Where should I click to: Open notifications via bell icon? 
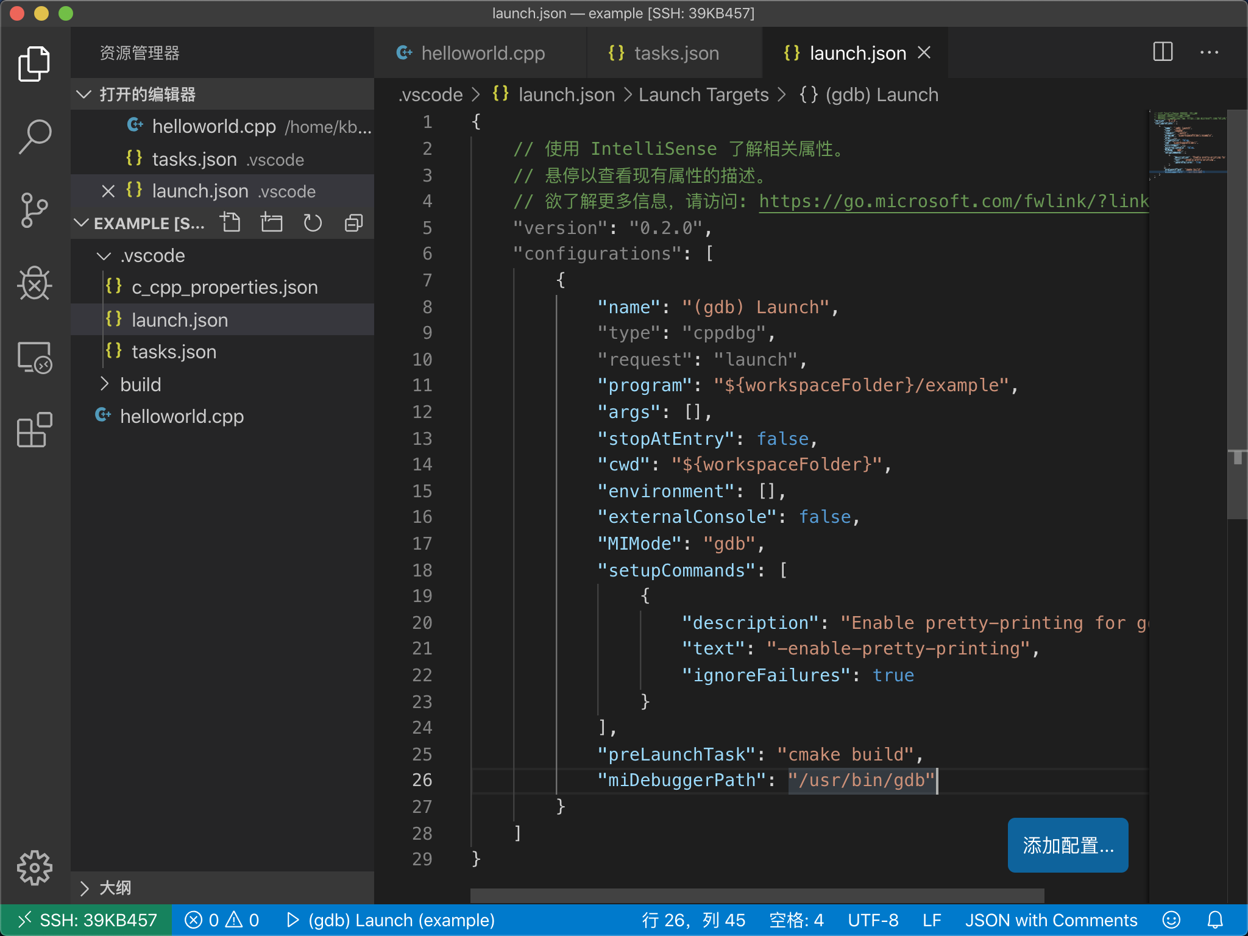[1215, 920]
